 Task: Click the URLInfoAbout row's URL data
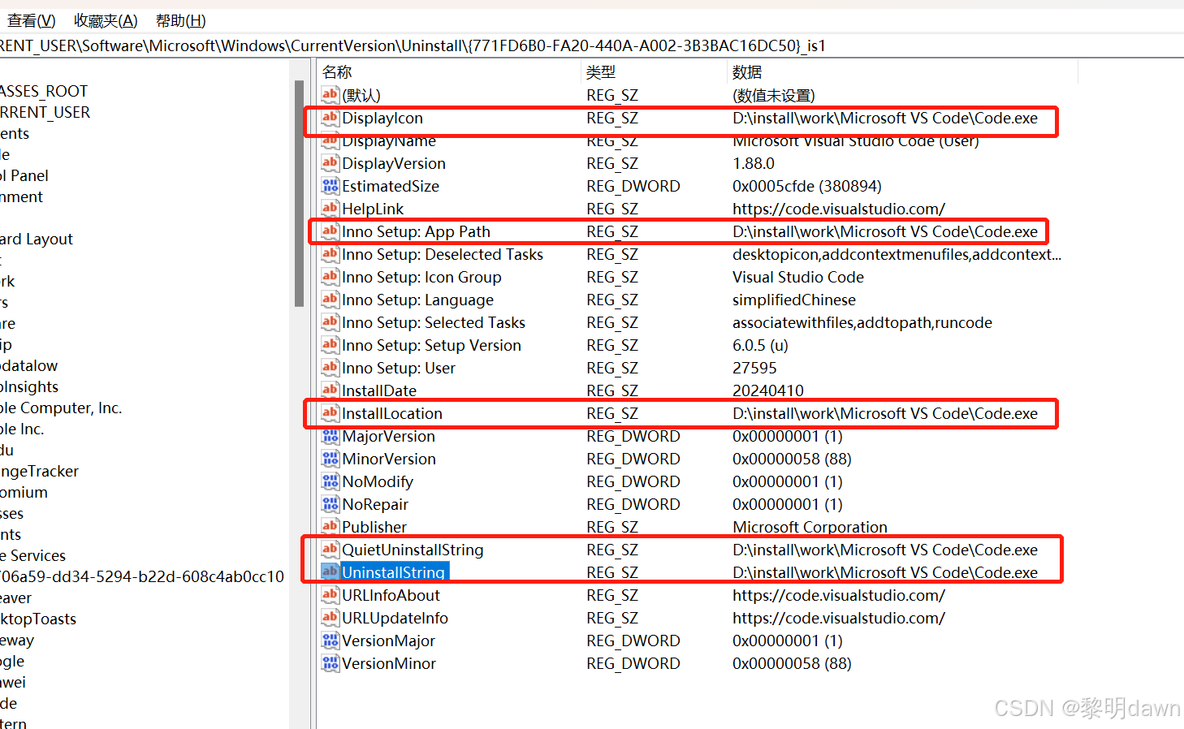point(839,595)
